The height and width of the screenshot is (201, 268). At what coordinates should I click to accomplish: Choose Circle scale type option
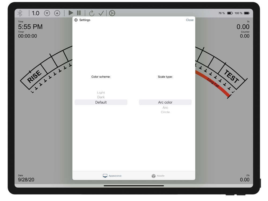[x=165, y=112]
